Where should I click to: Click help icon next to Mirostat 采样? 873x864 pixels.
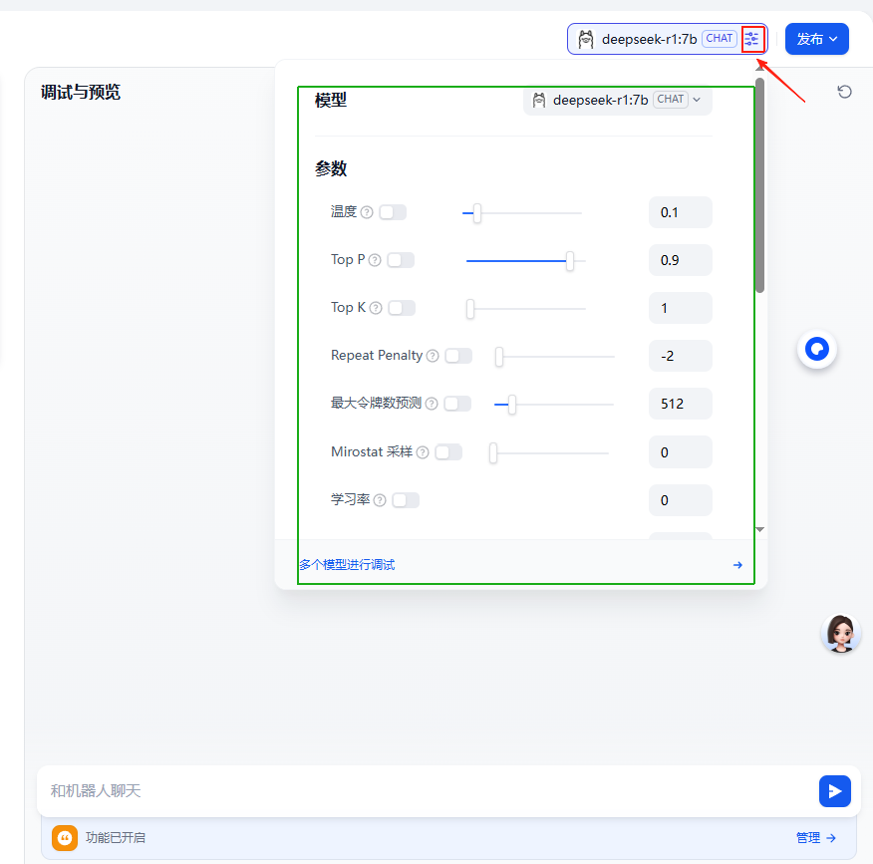[423, 452]
